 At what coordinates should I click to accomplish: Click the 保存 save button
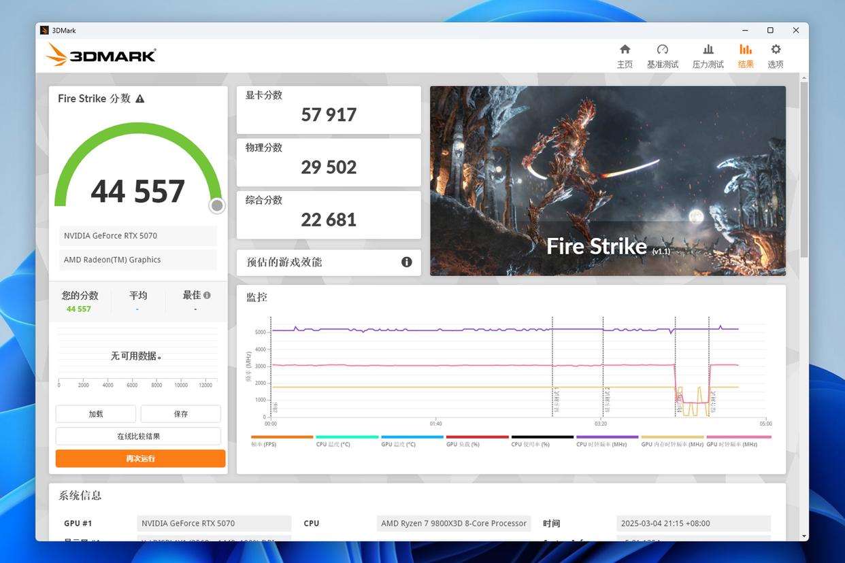click(181, 413)
